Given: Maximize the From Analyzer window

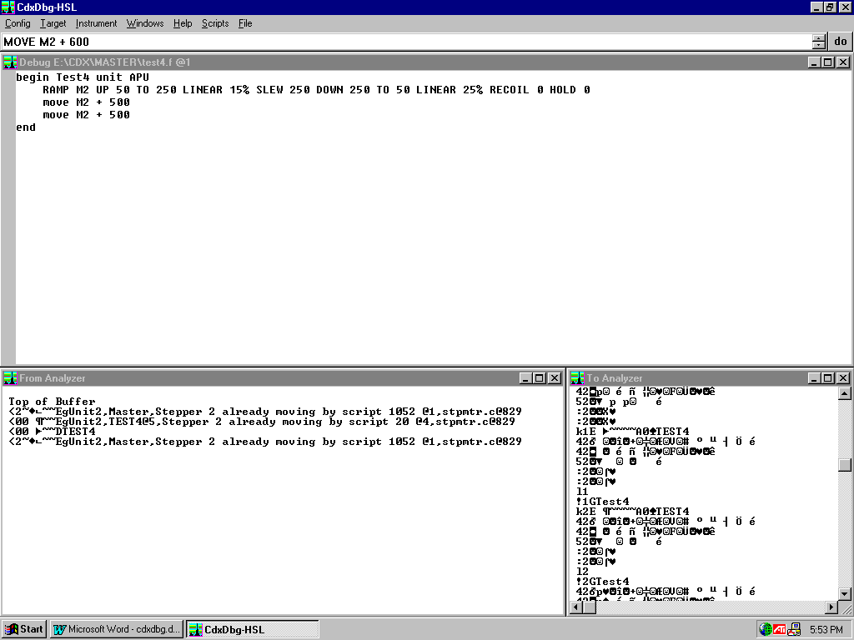Looking at the screenshot, I should tap(540, 378).
